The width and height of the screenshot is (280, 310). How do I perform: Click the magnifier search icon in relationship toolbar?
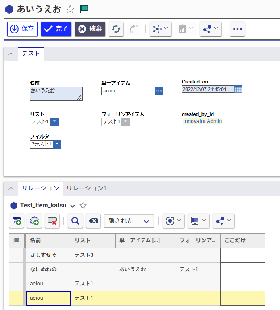tap(75, 221)
